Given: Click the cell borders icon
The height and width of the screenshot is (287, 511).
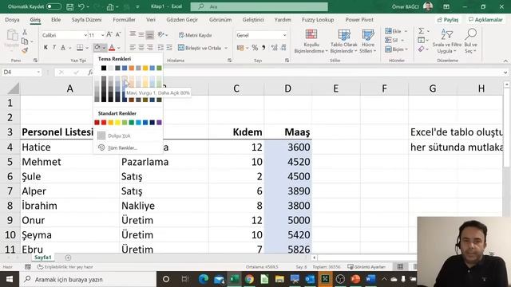Looking at the screenshot, I should (80, 48).
